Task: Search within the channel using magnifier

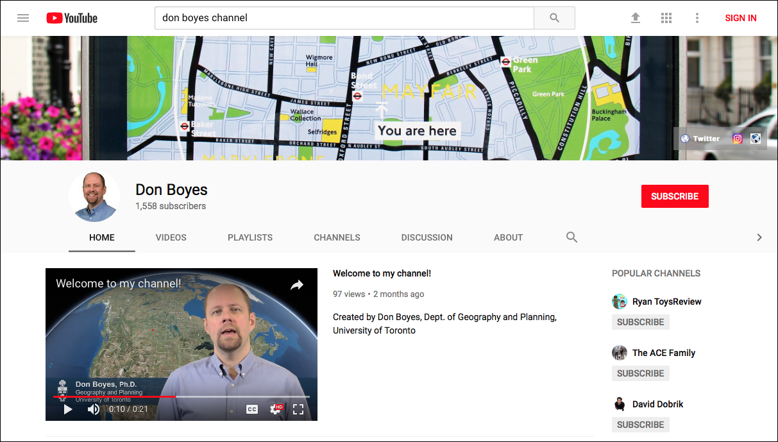Action: 571,237
